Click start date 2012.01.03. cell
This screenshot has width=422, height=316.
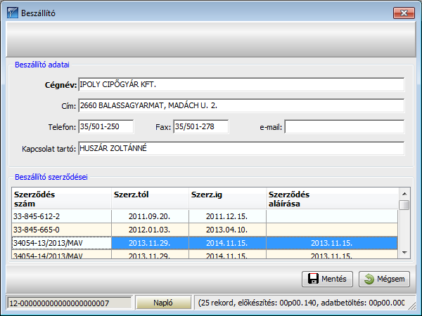pos(151,230)
